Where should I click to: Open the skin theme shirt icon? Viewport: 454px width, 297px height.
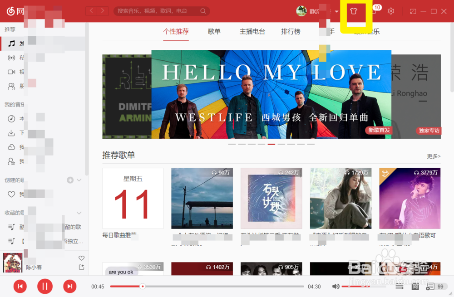tap(354, 11)
